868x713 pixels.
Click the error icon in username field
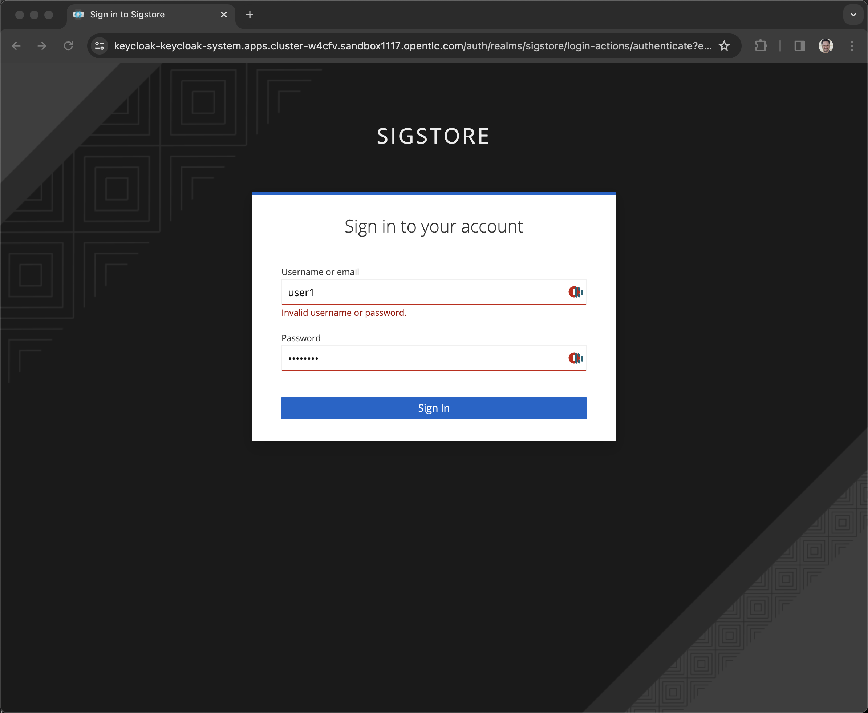click(x=574, y=292)
